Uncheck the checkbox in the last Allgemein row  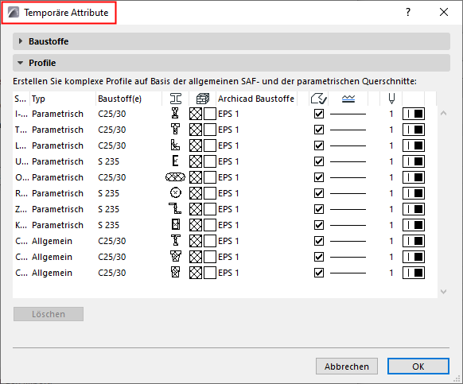319,273
